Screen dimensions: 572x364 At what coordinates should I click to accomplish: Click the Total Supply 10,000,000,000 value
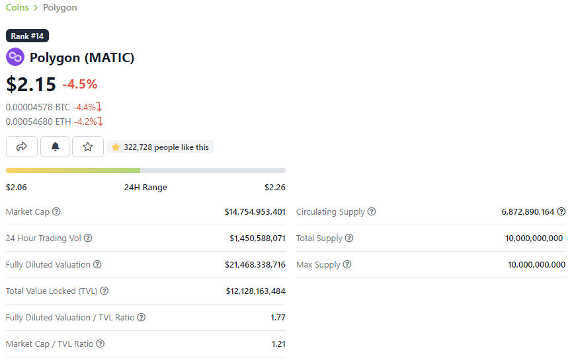pos(534,238)
